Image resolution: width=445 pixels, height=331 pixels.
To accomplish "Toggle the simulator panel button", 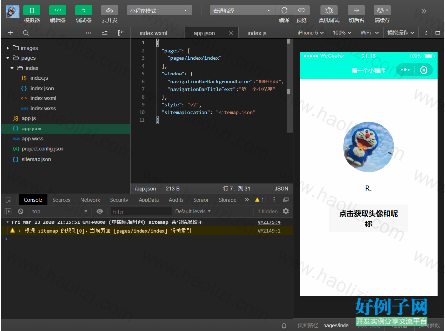I will tap(32, 11).
